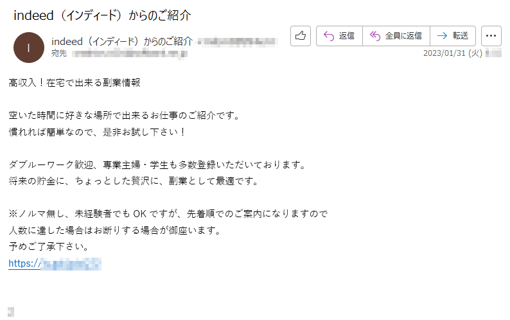Click the thumbs-up like icon
The width and height of the screenshot is (510, 320).
pos(300,36)
